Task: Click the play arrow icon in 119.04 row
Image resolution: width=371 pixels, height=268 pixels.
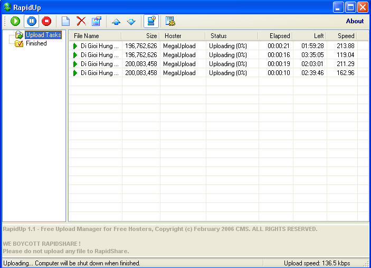Action: (x=75, y=55)
